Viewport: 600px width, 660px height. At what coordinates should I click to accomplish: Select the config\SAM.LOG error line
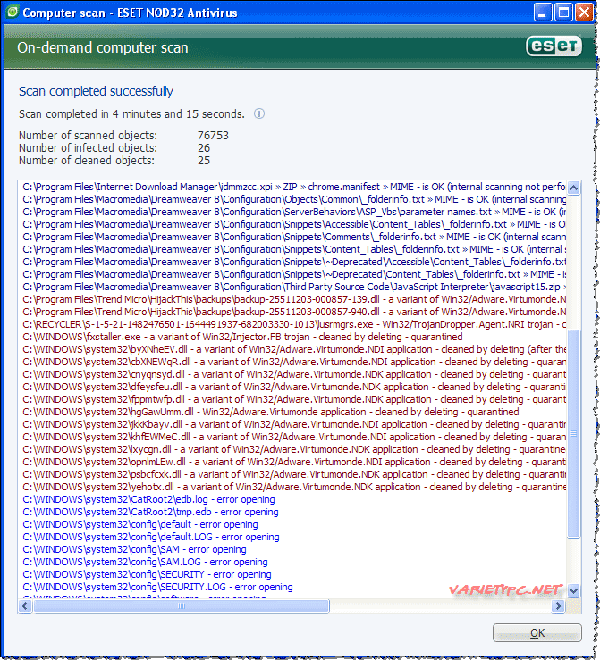(x=146, y=562)
